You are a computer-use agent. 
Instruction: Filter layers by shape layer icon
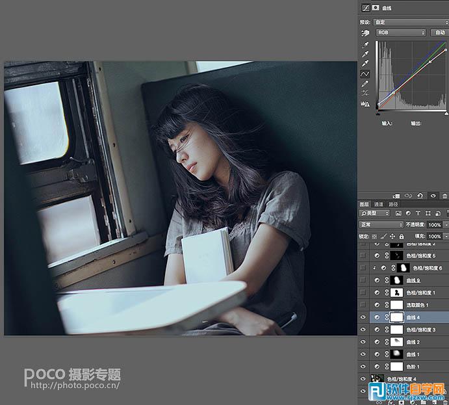coord(428,213)
